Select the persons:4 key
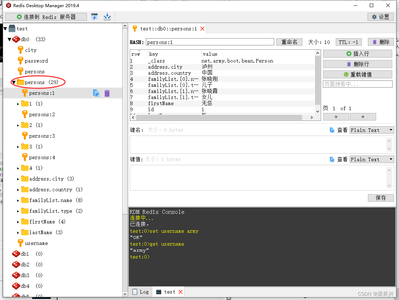The image size is (399, 300). coord(42,157)
